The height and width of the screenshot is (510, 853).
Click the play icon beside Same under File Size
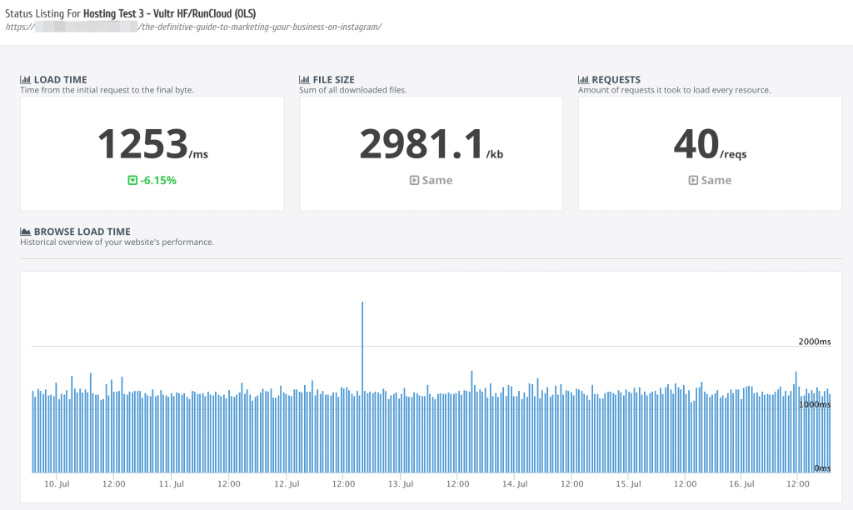pos(414,180)
